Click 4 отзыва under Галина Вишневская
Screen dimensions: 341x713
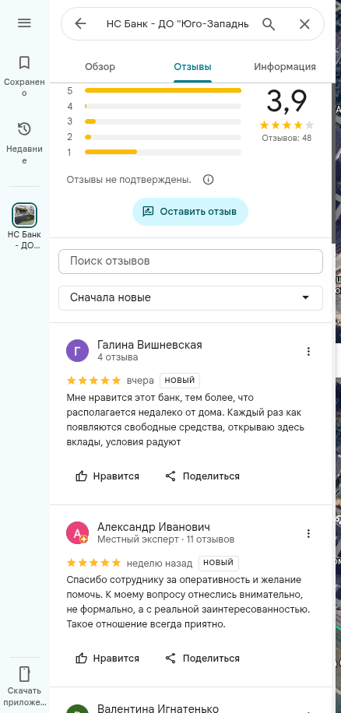(x=118, y=357)
